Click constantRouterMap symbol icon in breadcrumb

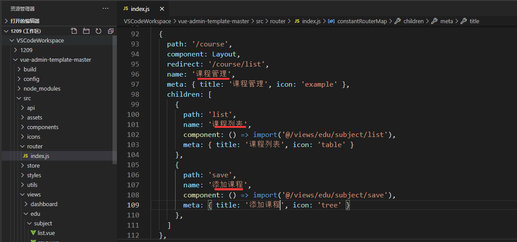coord(331,21)
